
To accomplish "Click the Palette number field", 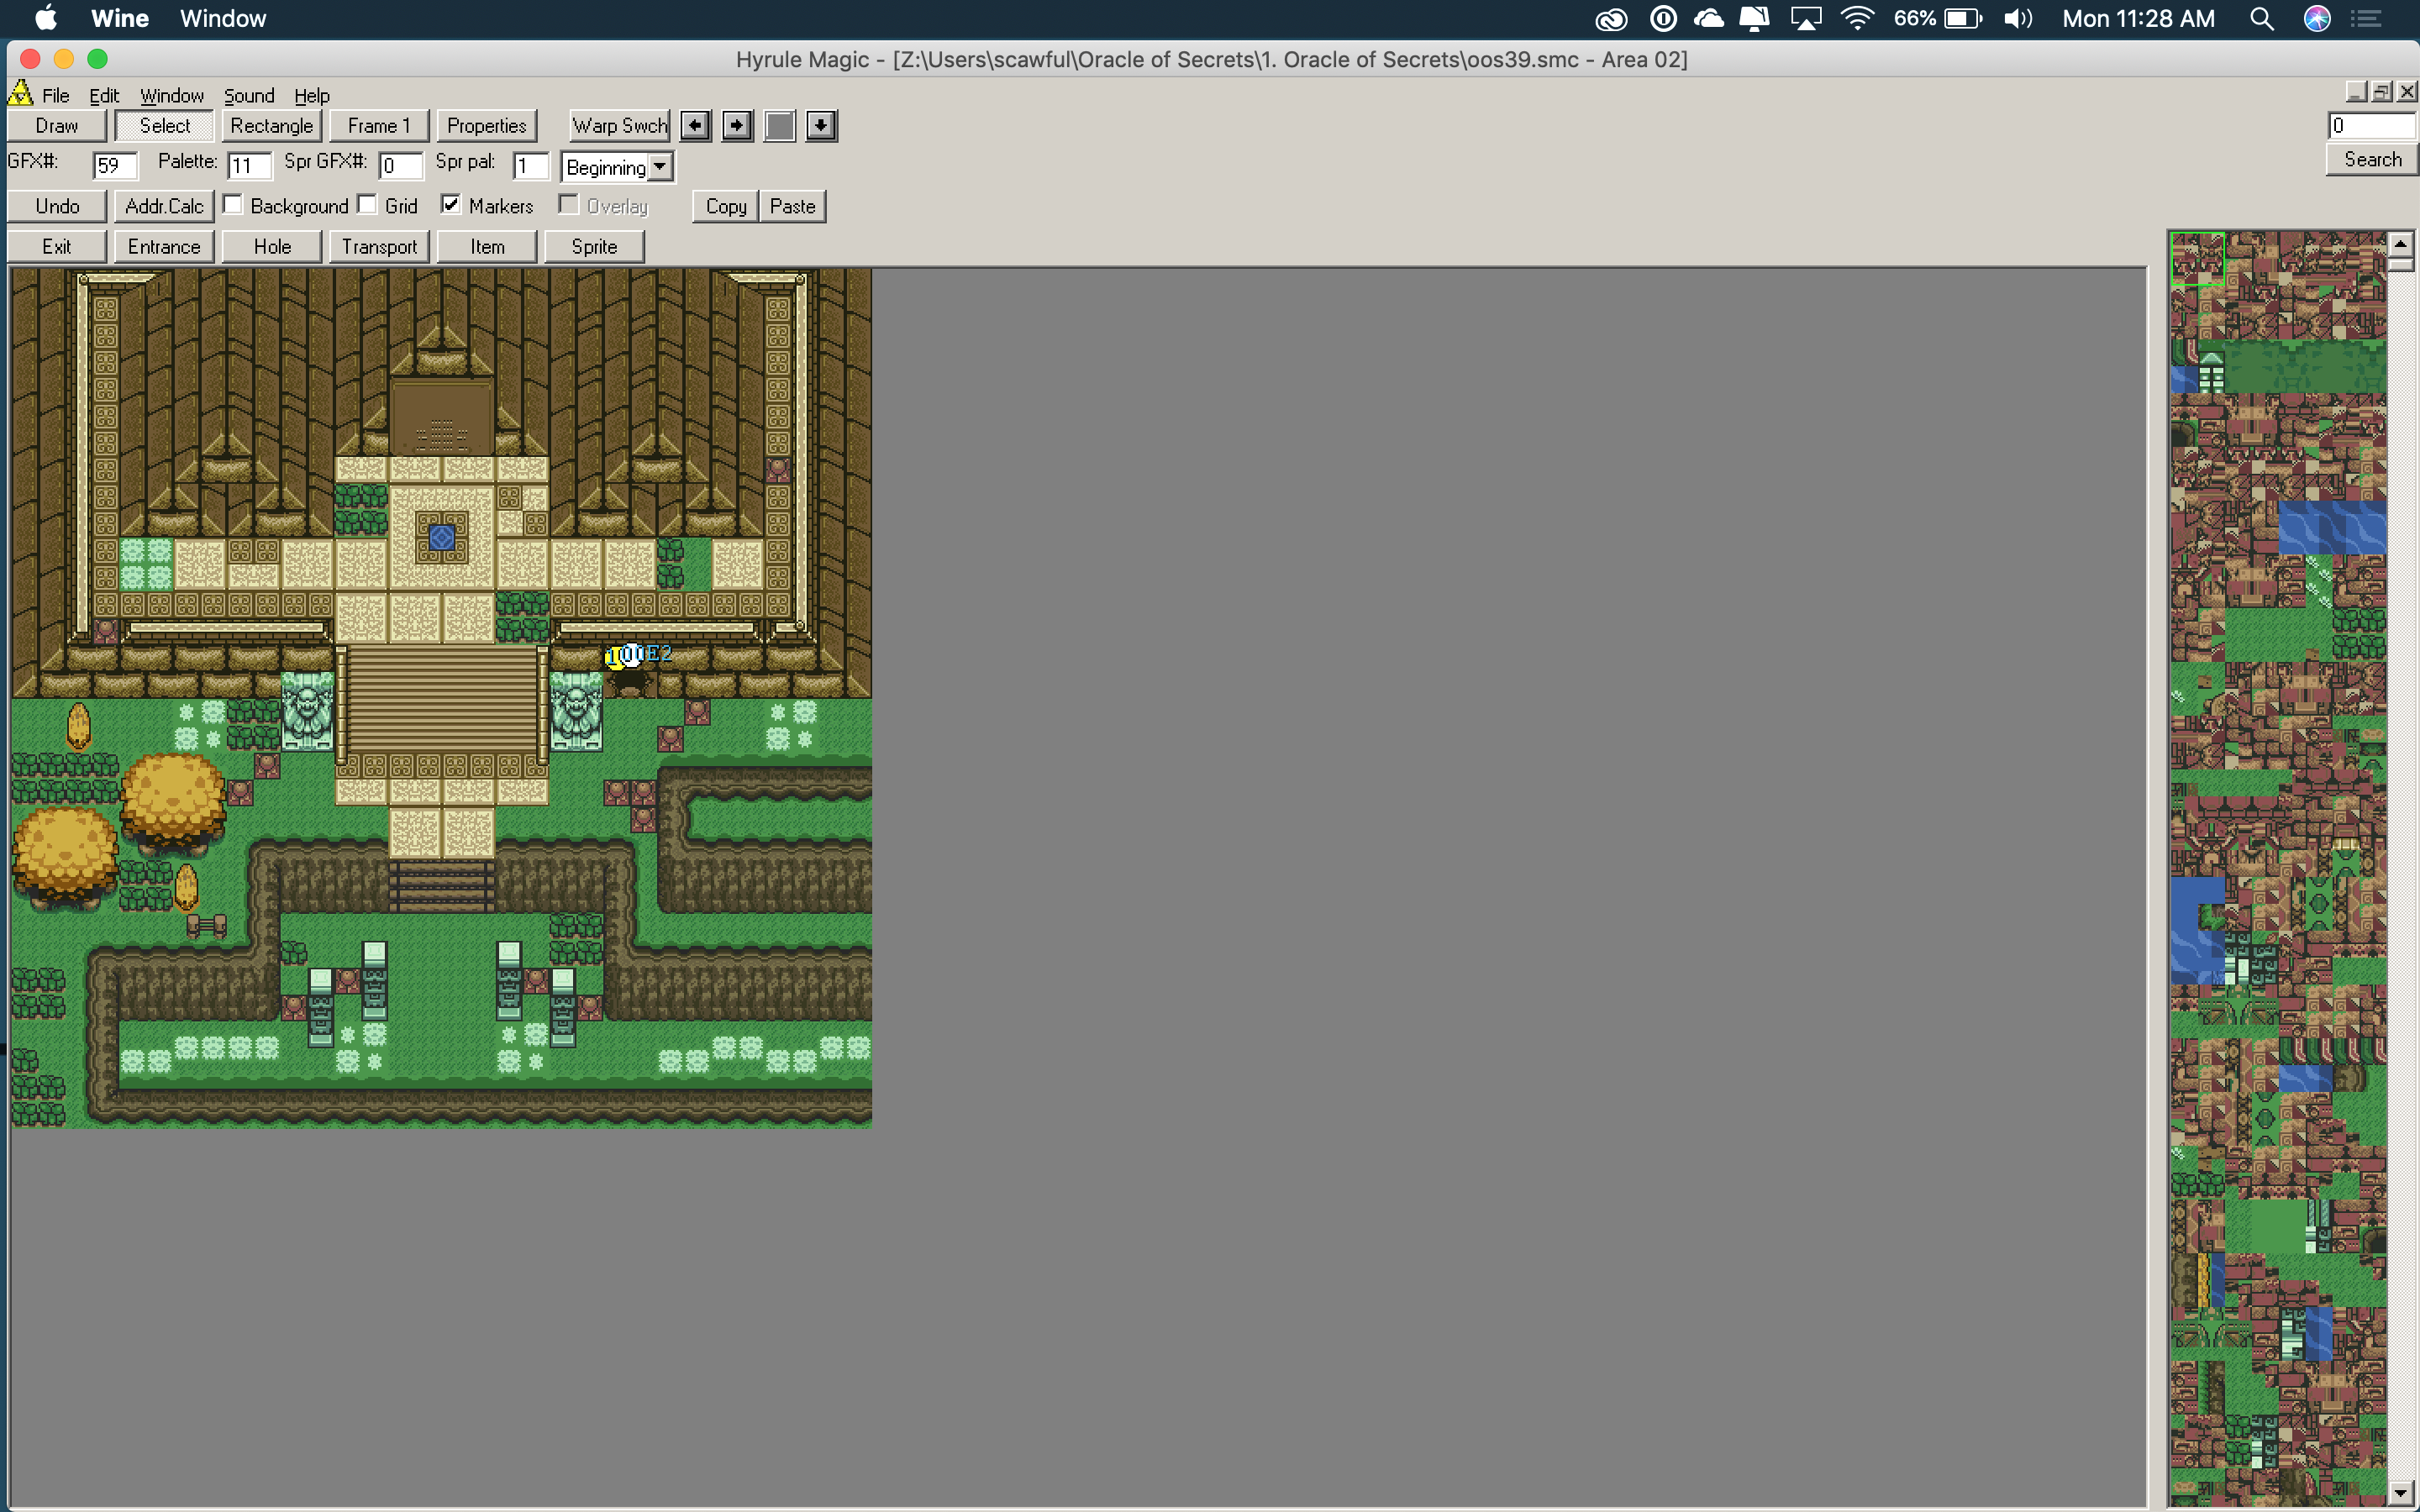I will click(x=249, y=166).
